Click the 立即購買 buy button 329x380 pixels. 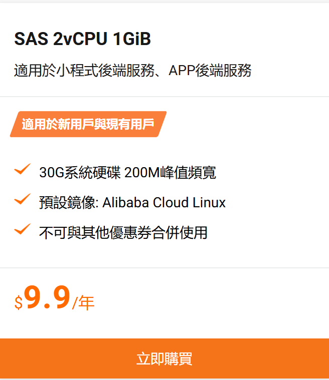[164, 358]
